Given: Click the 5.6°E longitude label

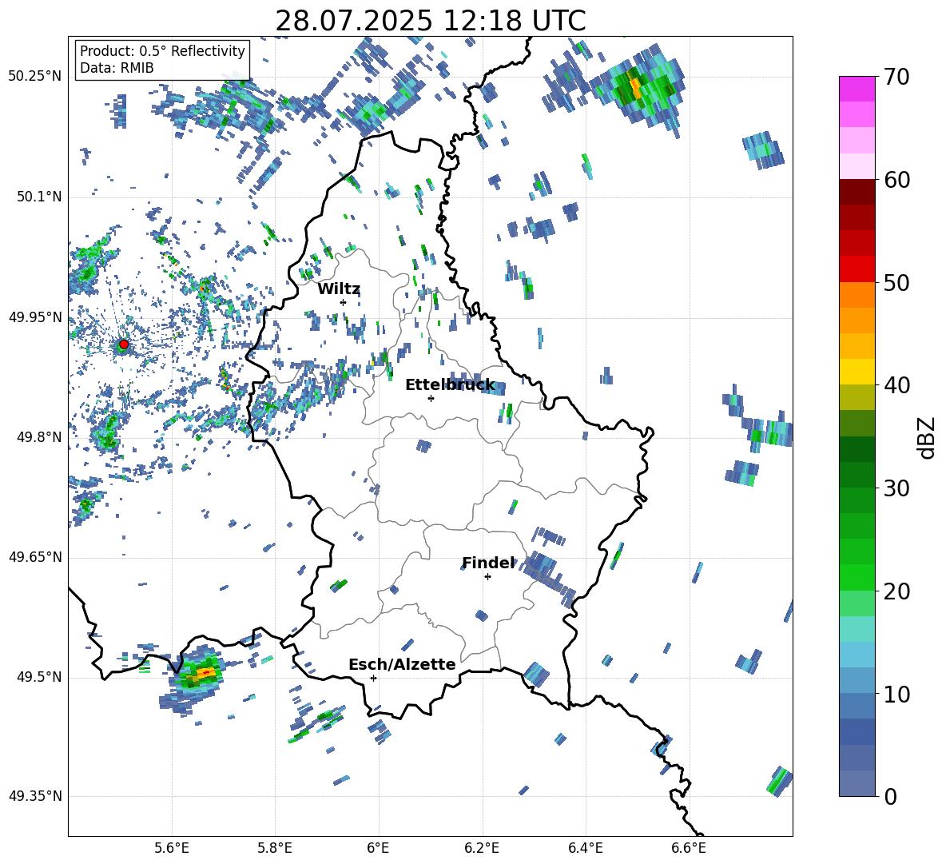Looking at the screenshot, I should click(172, 848).
